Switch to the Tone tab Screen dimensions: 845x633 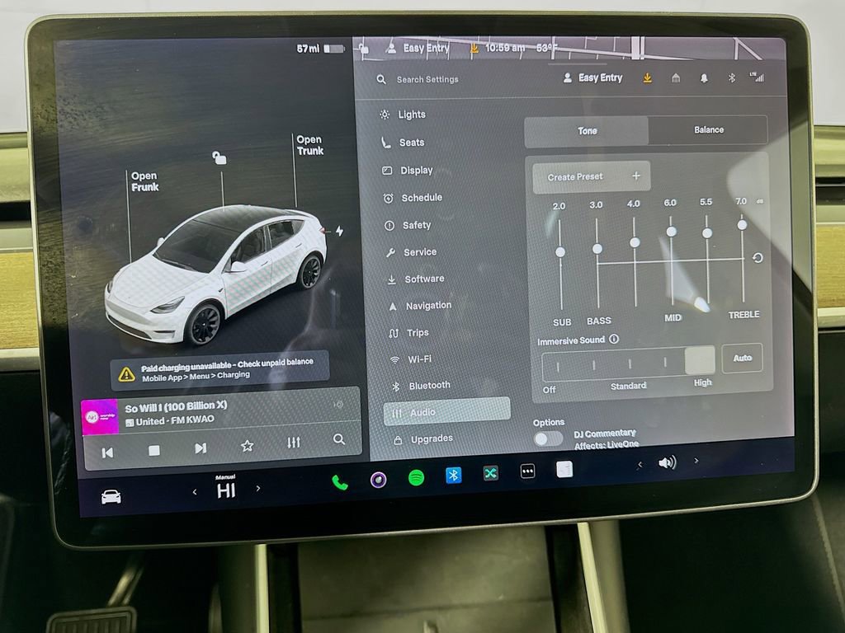click(x=586, y=129)
